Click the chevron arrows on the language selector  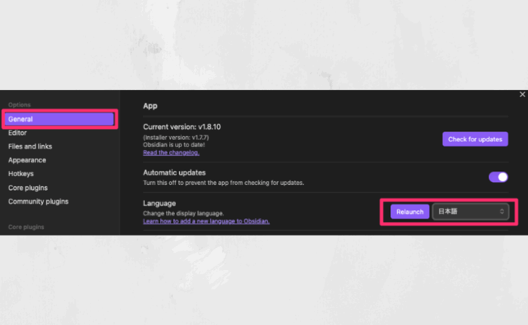click(x=502, y=212)
